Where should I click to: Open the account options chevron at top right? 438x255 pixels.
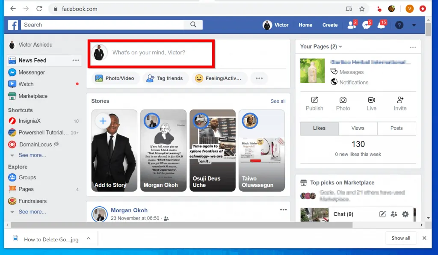[414, 25]
